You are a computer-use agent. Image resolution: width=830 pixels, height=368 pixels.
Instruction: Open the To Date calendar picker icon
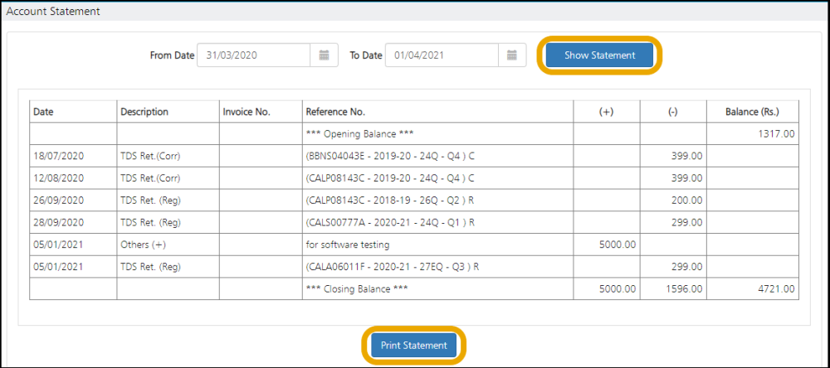click(512, 55)
